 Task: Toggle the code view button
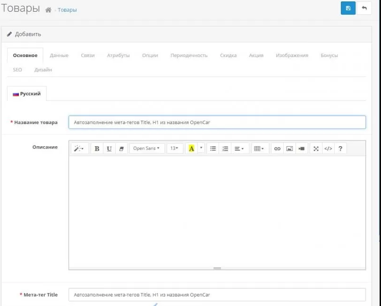(x=328, y=149)
